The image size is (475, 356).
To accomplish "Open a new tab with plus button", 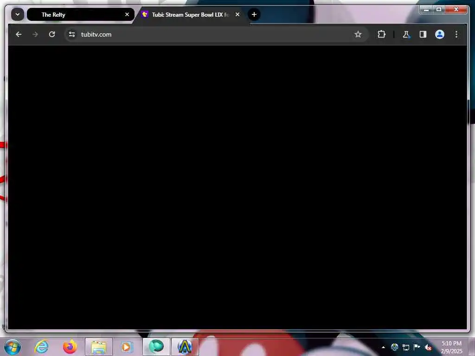I will click(254, 14).
